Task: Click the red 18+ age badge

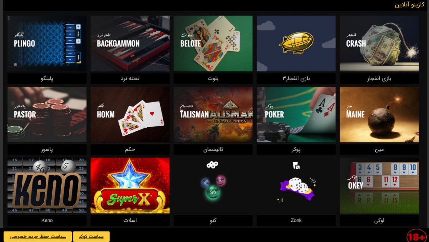Action: (x=417, y=236)
